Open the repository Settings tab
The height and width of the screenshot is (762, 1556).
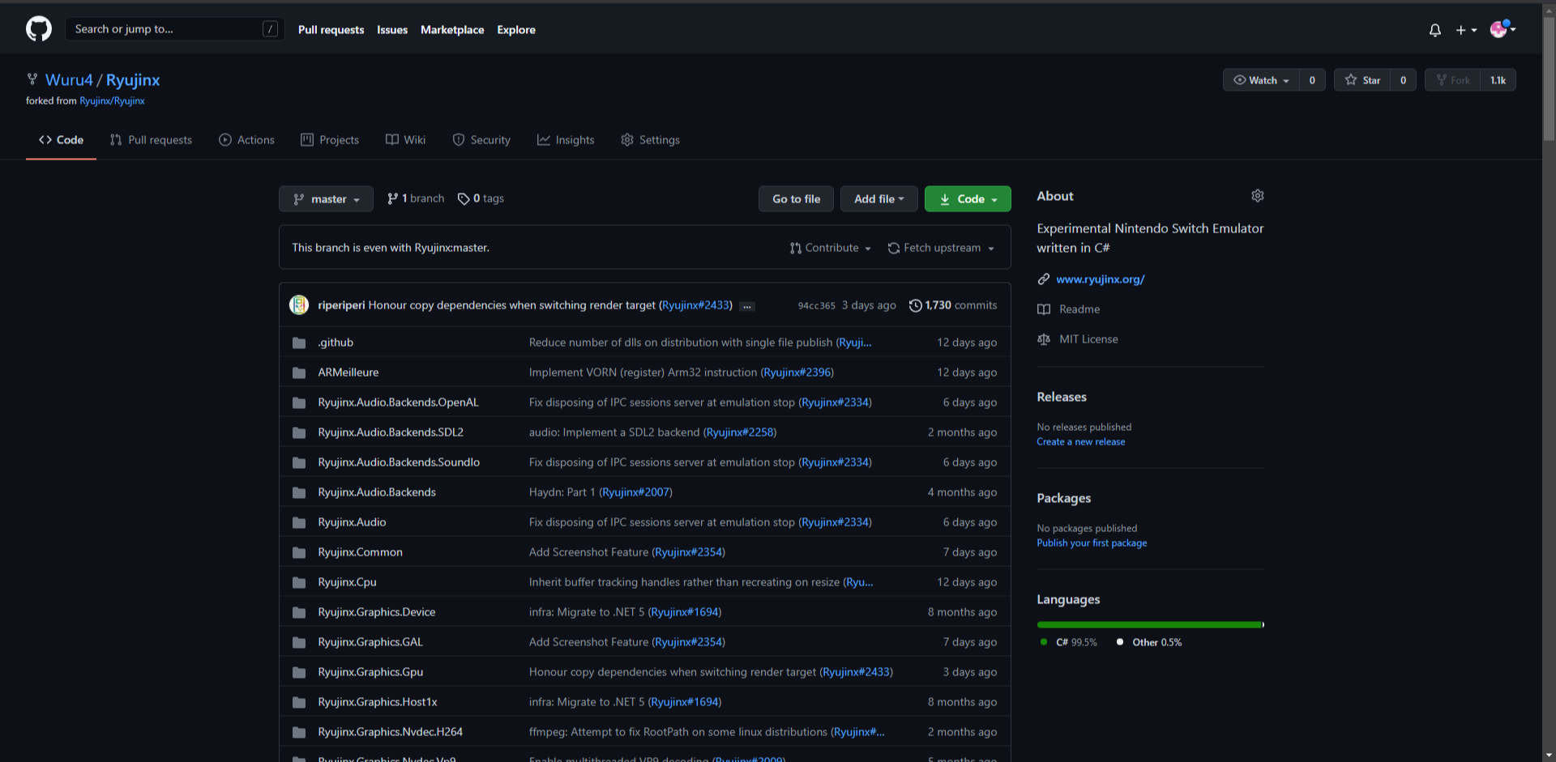coord(650,140)
